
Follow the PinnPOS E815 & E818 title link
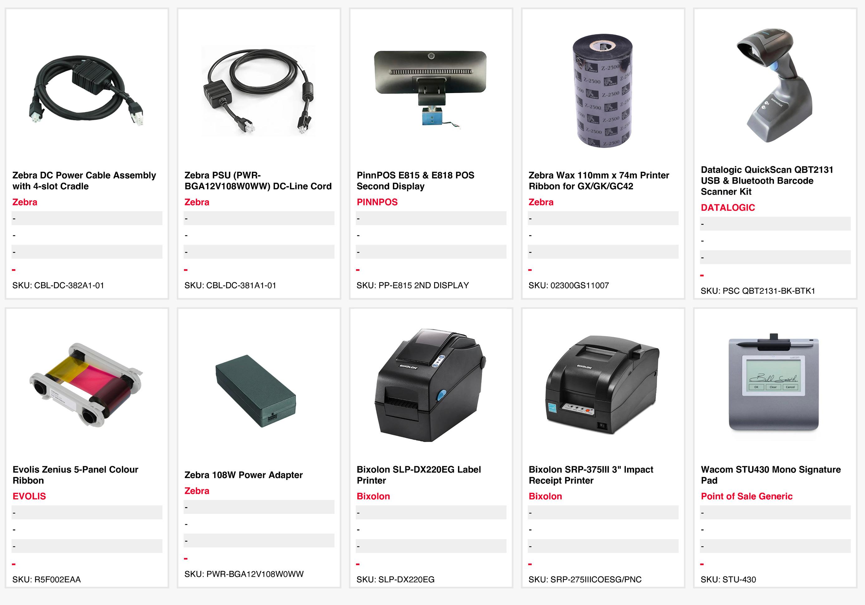coord(415,181)
